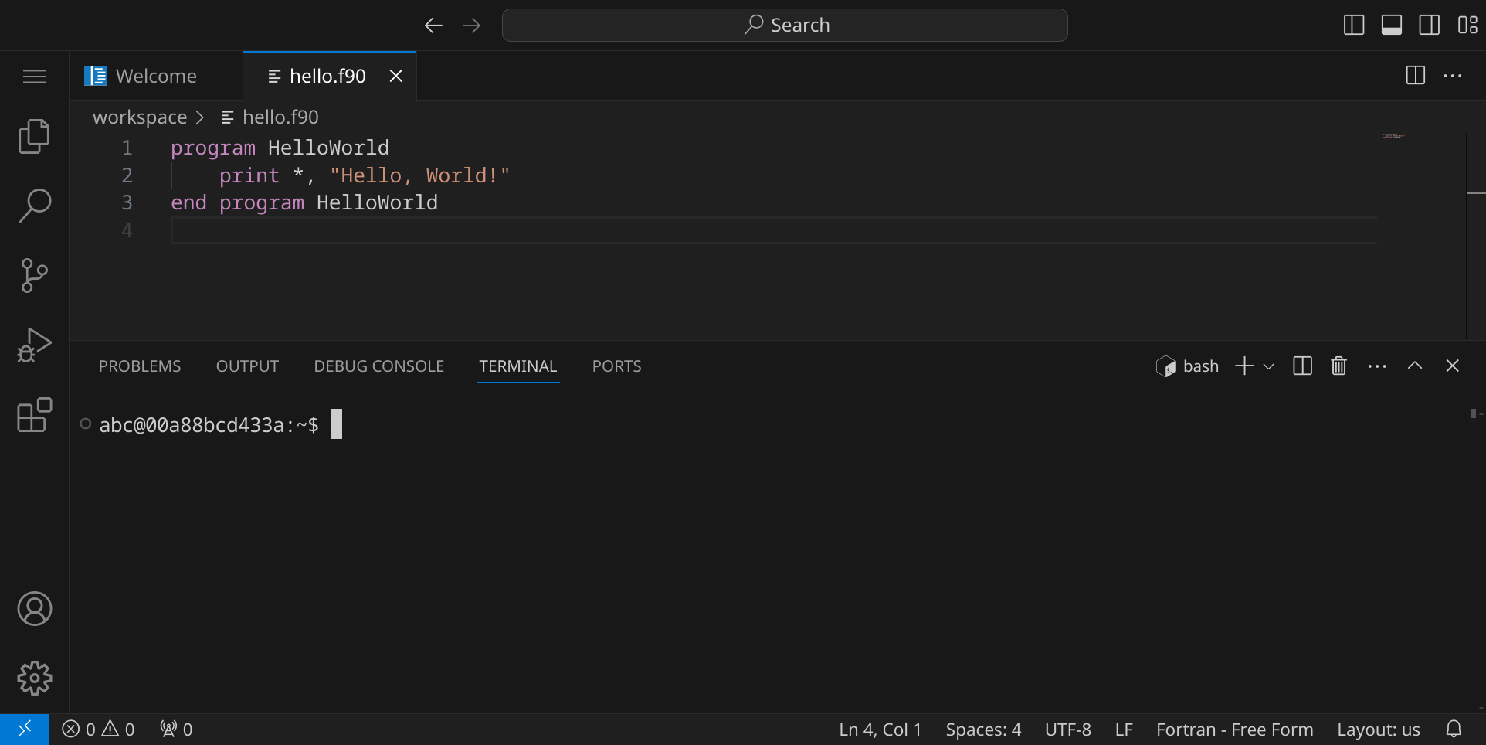Image resolution: width=1486 pixels, height=745 pixels.
Task: Toggle the bottom panel visibility
Action: click(1392, 26)
